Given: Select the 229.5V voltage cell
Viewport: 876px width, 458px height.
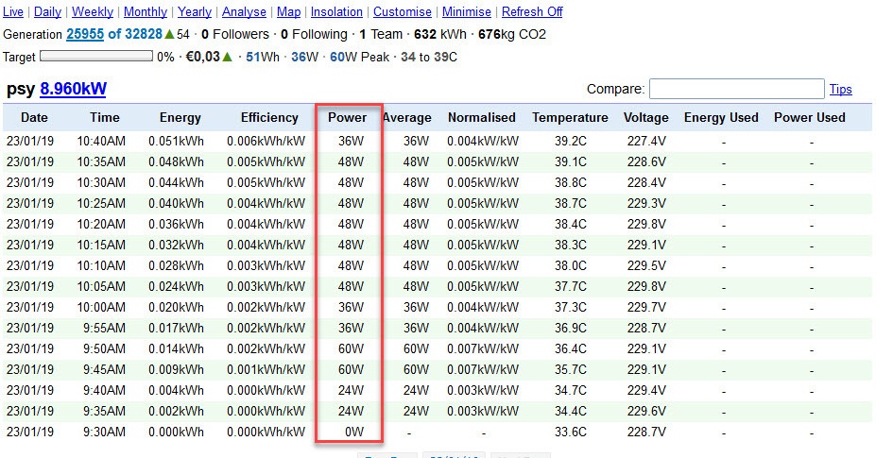Looking at the screenshot, I should [x=646, y=265].
